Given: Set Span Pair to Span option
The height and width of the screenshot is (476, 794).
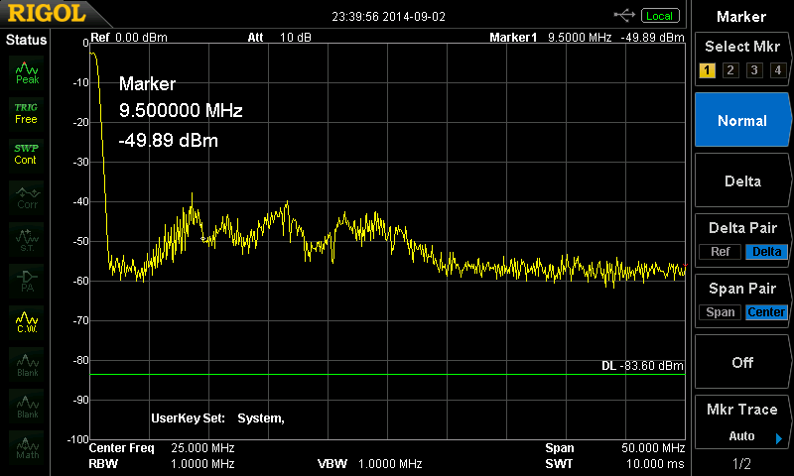Looking at the screenshot, I should pos(721,312).
